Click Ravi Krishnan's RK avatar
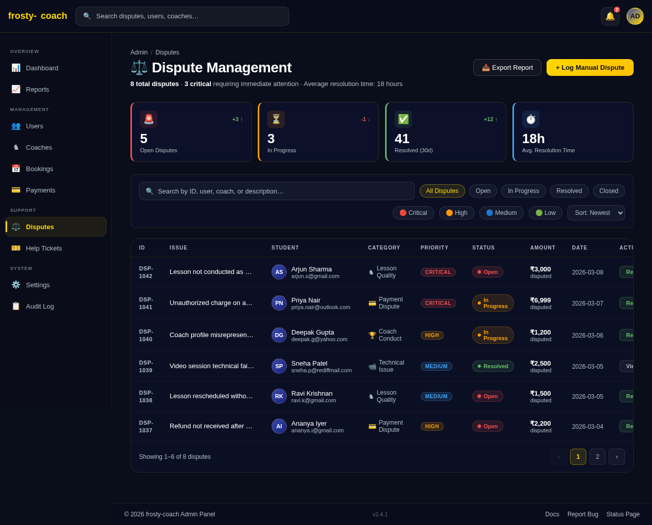This screenshot has width=652, height=525. point(279,396)
